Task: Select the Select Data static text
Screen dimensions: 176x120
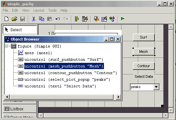Action: [x=144, y=76]
